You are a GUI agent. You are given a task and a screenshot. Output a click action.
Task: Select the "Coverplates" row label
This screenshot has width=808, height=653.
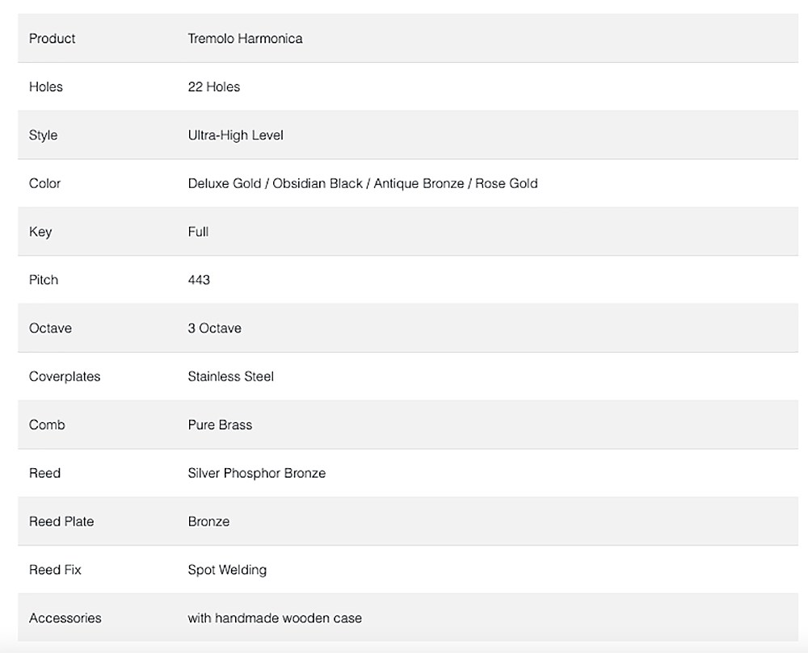[65, 376]
